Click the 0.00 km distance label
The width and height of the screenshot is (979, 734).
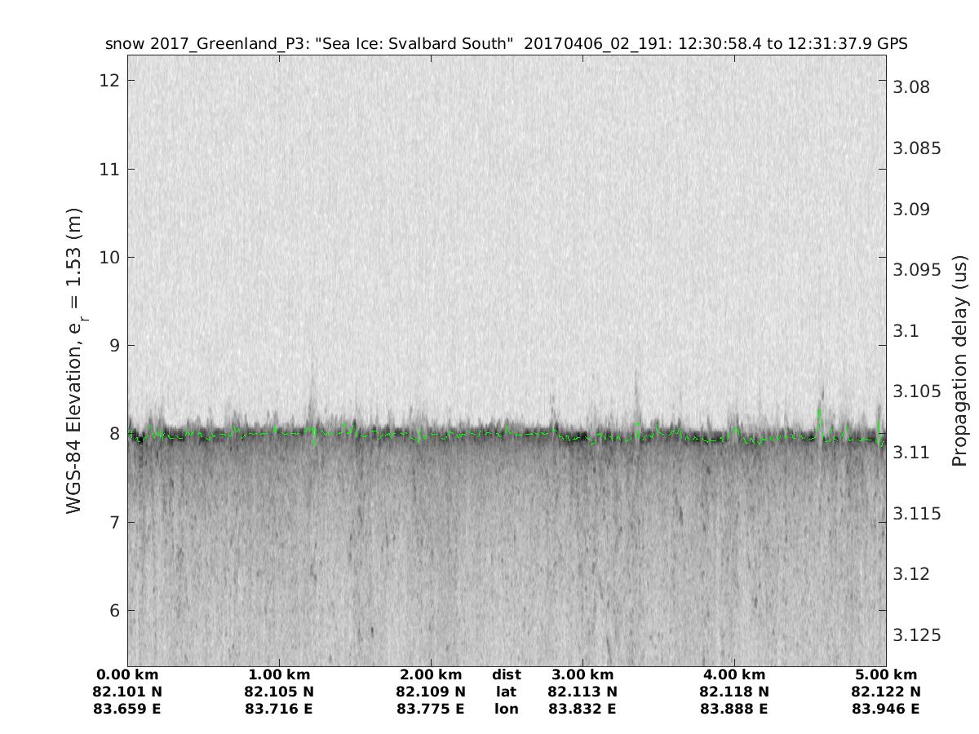tap(128, 674)
